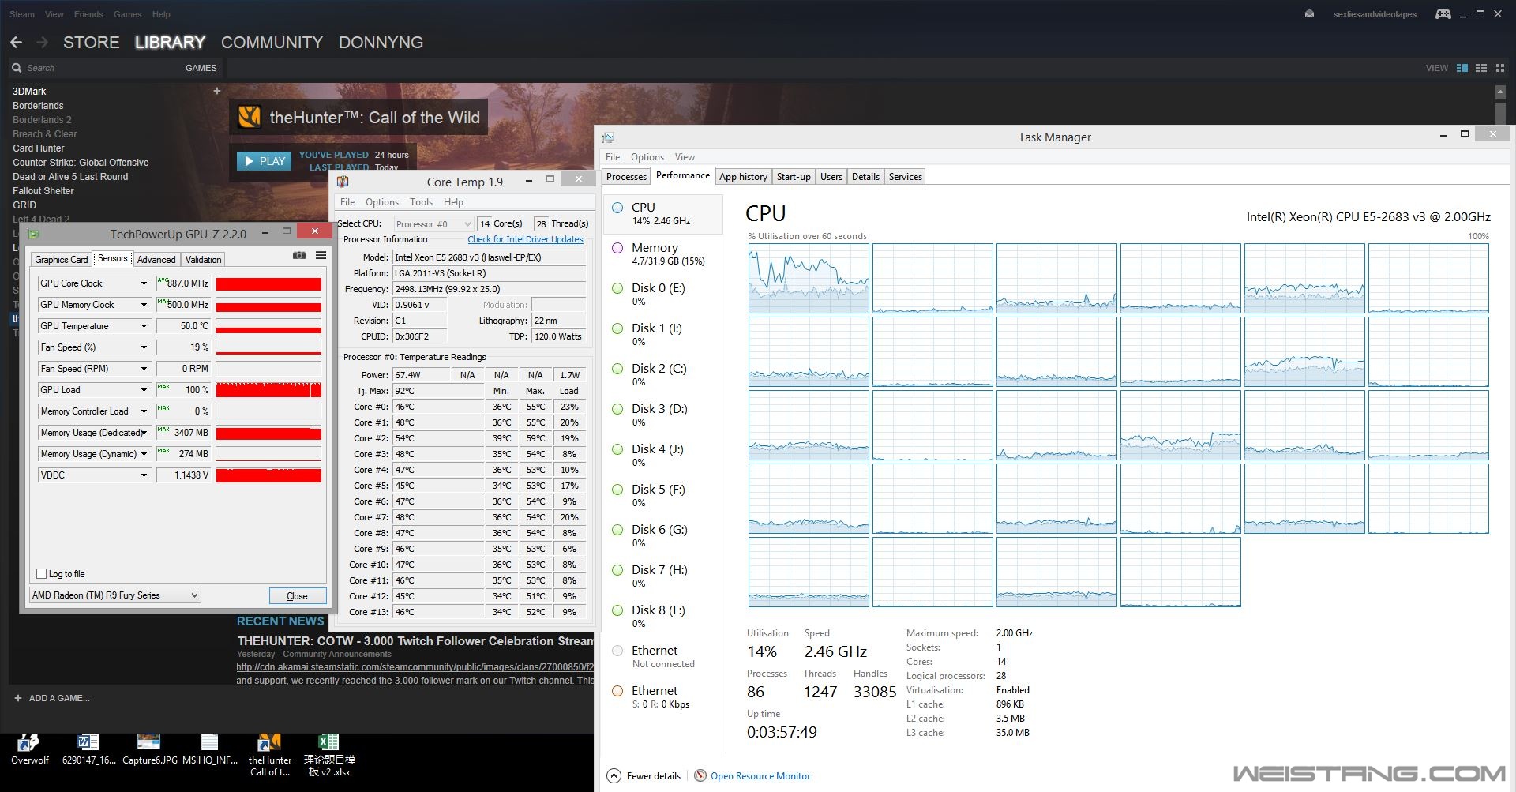Open the xlsx Excel file on desktop

329,755
